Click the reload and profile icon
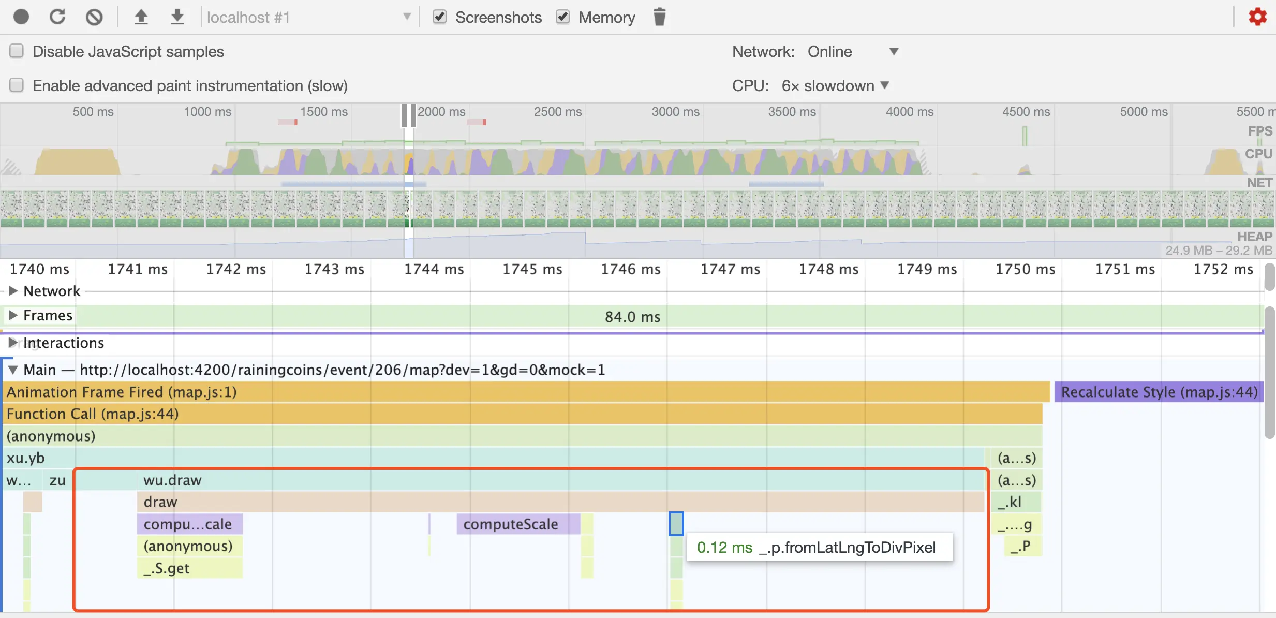This screenshot has height=618, width=1276. pos(57,17)
